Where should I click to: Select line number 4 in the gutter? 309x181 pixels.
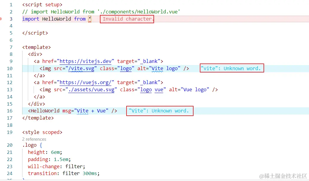coord(11,26)
